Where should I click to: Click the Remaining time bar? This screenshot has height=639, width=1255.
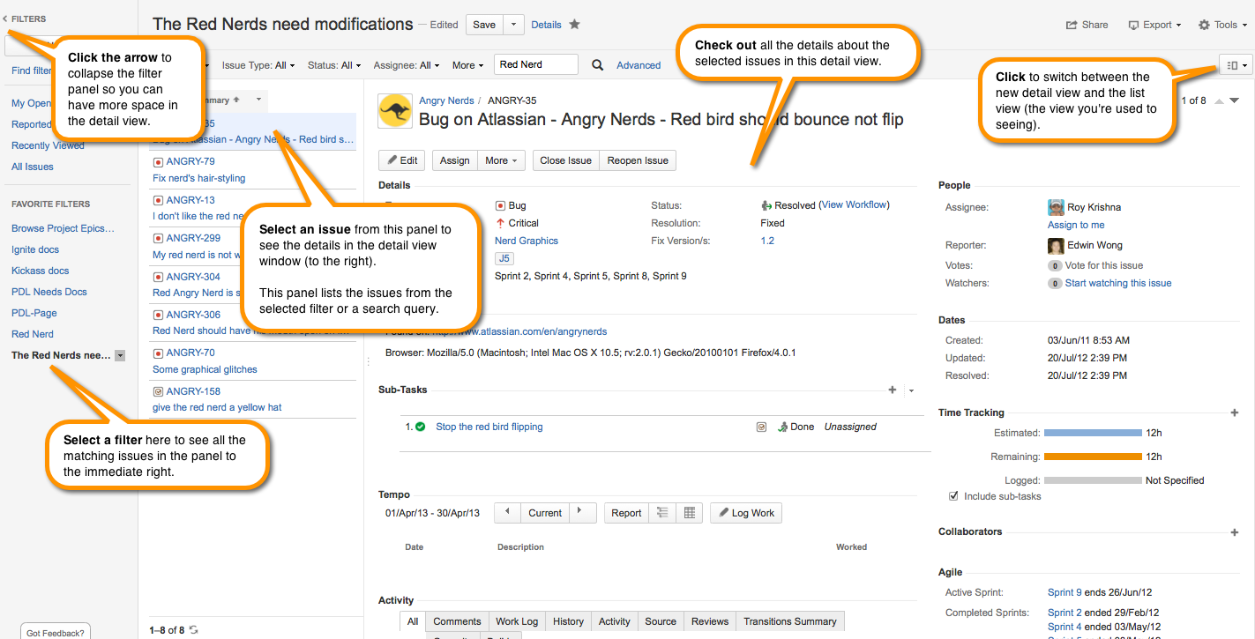pyautogui.click(x=1092, y=457)
